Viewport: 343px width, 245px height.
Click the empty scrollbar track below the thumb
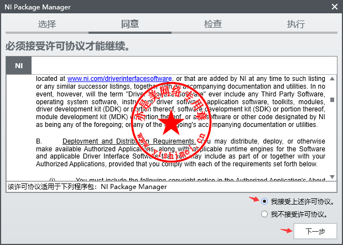(x=332, y=144)
